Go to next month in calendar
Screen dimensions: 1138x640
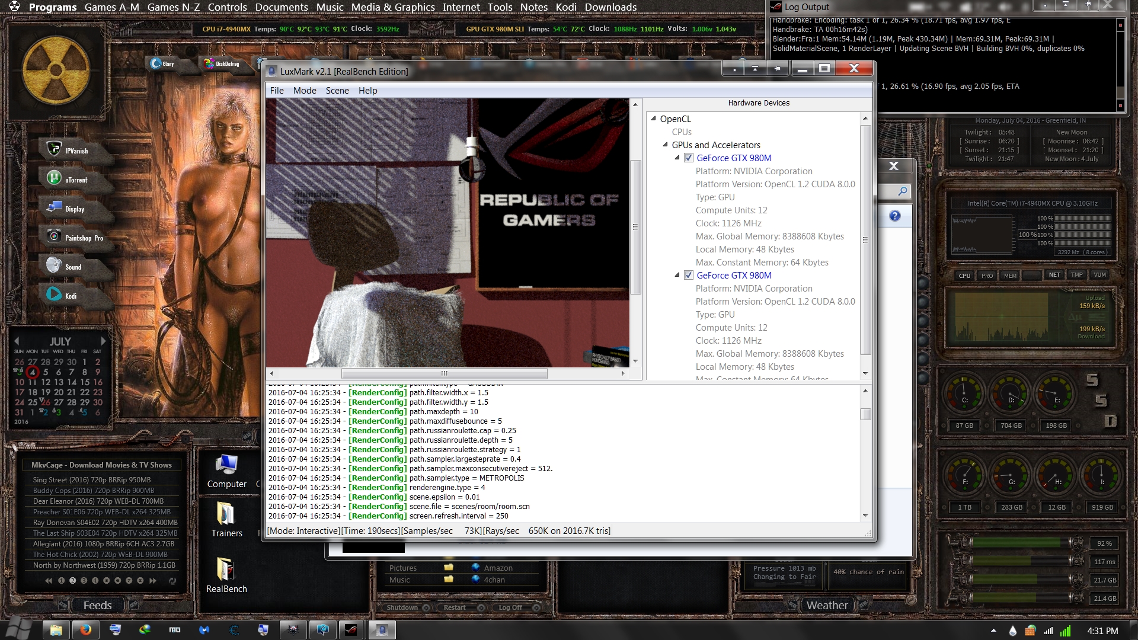(103, 341)
